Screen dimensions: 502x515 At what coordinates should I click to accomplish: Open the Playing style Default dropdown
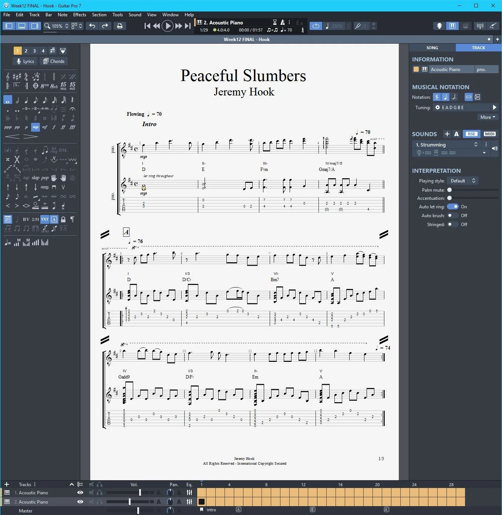(463, 181)
